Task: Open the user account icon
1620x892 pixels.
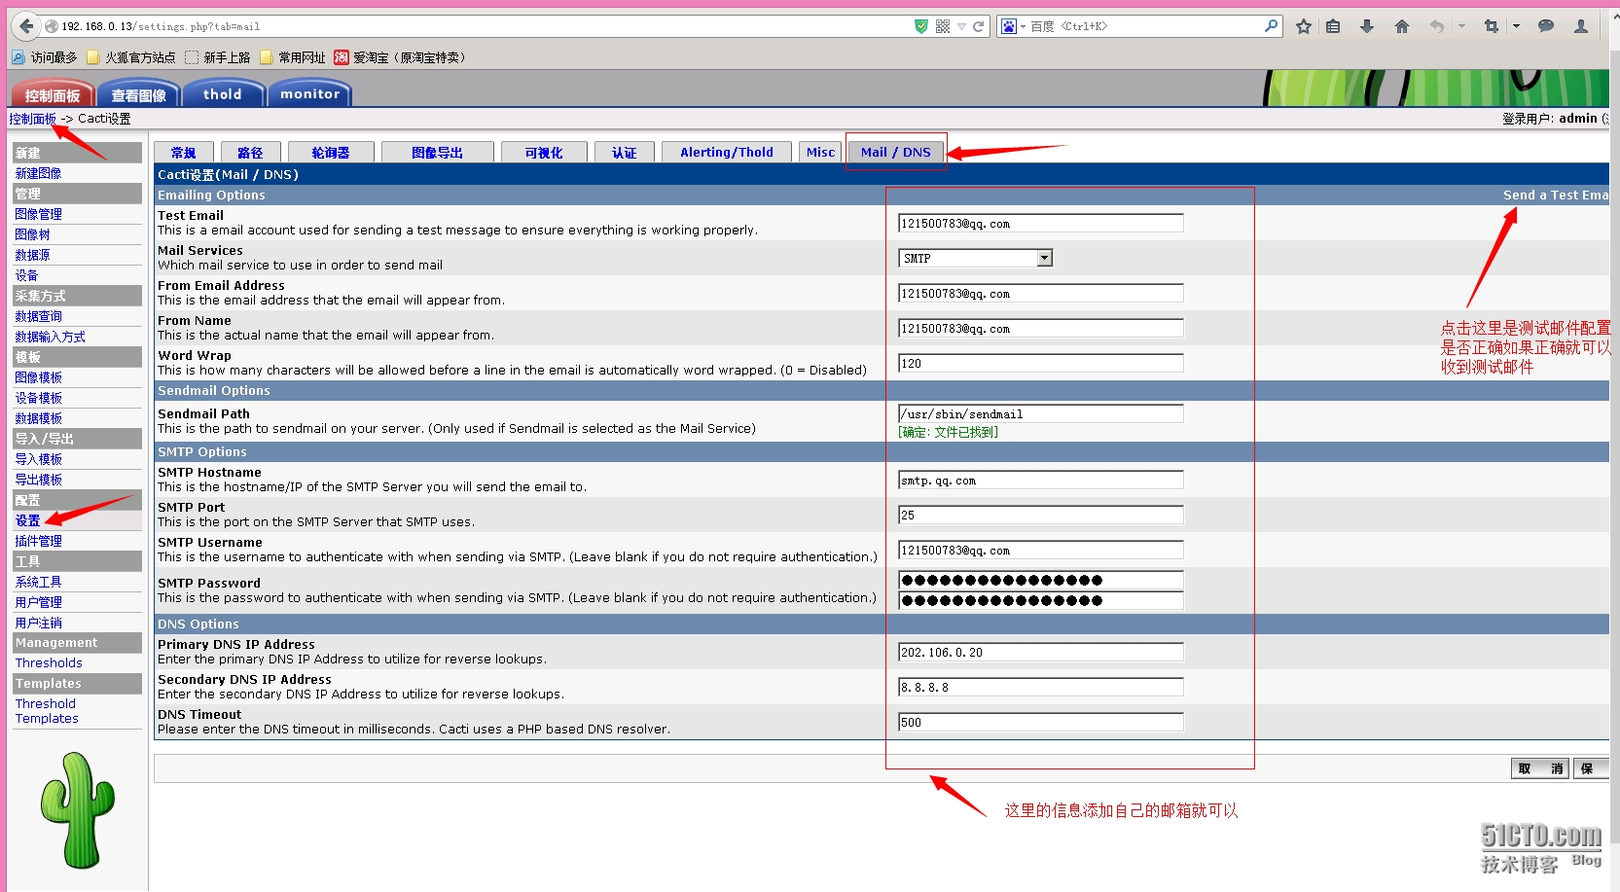Action: coord(1581,26)
